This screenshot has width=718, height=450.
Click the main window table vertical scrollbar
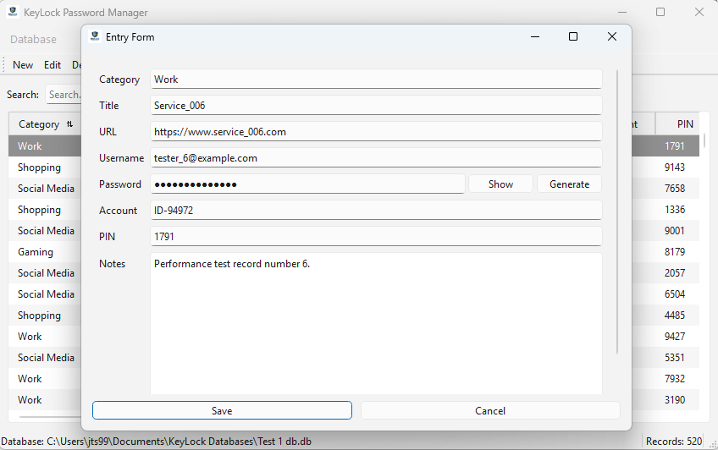tap(704, 141)
